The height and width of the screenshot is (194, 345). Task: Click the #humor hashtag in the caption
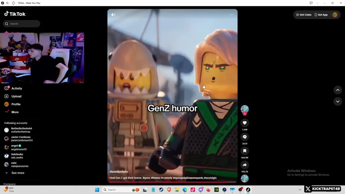(156, 178)
